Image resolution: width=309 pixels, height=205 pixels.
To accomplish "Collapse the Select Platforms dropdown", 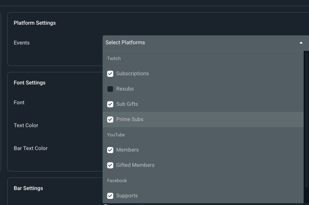I will 206,42.
